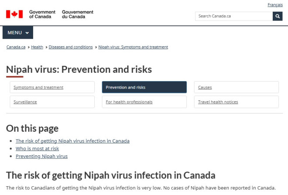Go to Health breadcrumb
This screenshot has height=195, width=288.
(37, 47)
